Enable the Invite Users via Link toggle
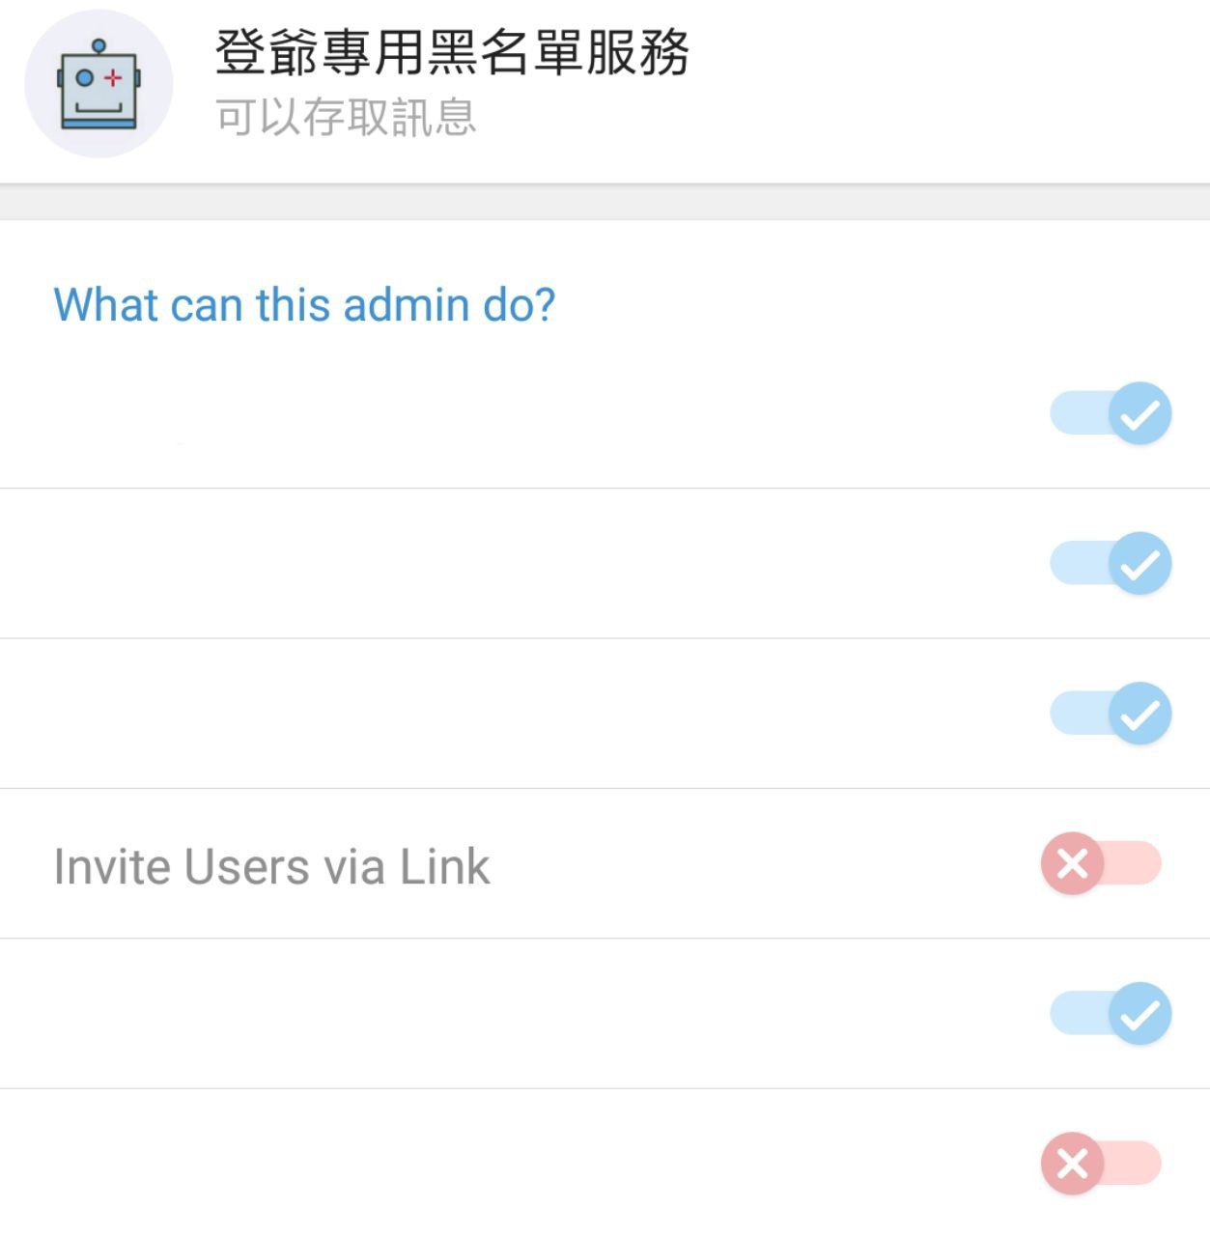 tap(1101, 863)
